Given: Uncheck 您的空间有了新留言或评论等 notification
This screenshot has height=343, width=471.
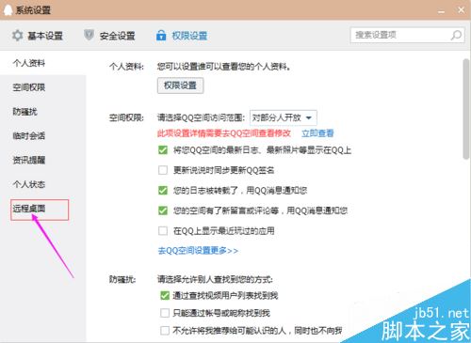Looking at the screenshot, I should (163, 210).
